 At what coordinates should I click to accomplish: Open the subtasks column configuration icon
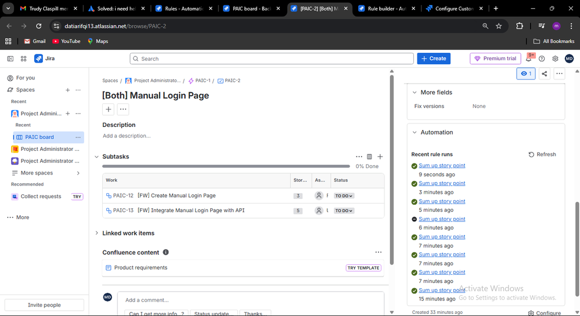point(369,157)
